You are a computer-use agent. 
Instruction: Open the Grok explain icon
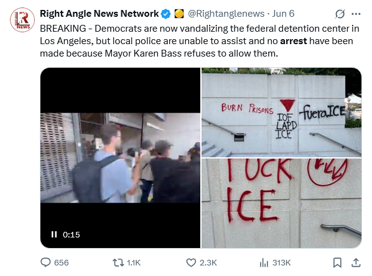(340, 14)
